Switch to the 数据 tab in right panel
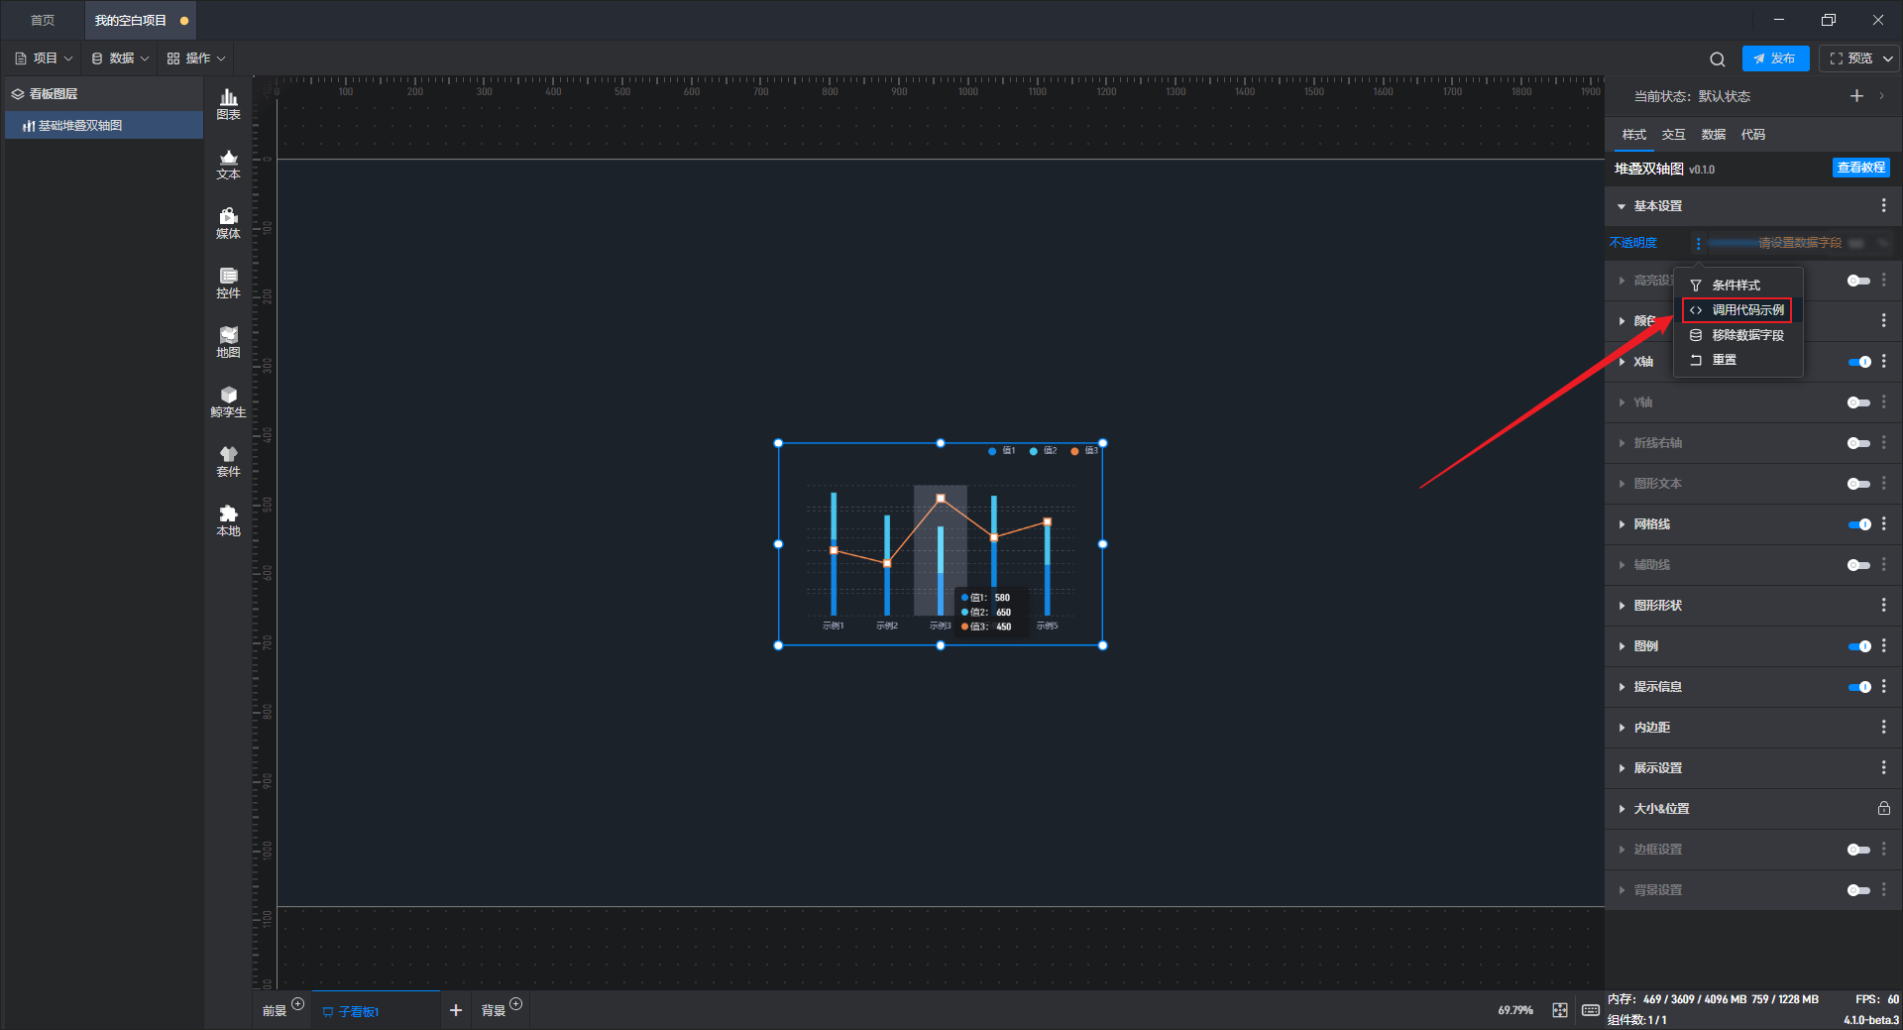This screenshot has height=1030, width=1903. (x=1713, y=135)
